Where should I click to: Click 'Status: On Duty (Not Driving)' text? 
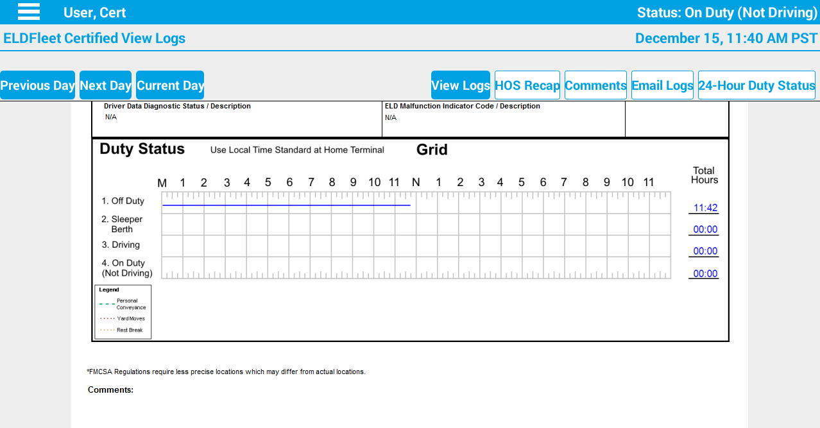click(727, 12)
